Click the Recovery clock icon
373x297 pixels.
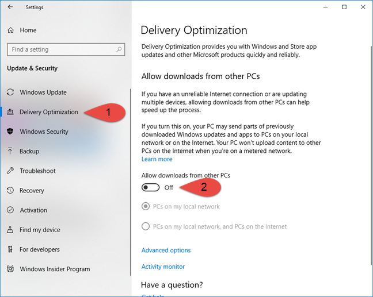click(10, 190)
